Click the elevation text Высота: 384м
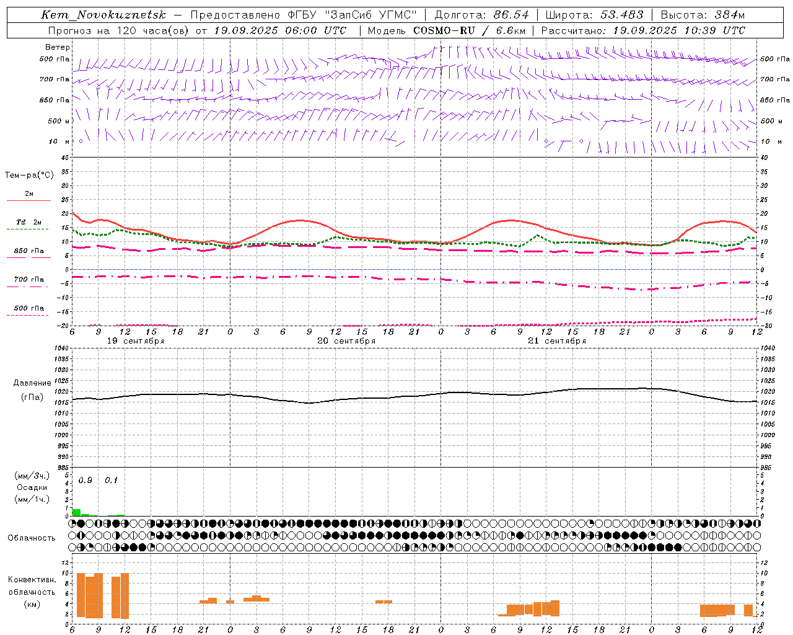Viewport: 793px width, 635px height. [x=703, y=15]
